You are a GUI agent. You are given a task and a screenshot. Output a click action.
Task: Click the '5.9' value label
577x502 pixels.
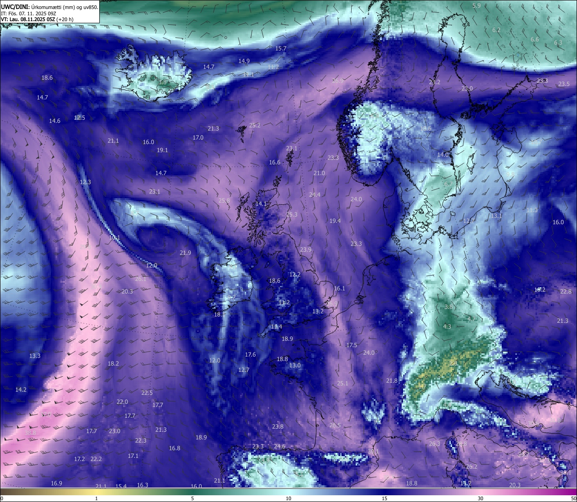point(476,5)
